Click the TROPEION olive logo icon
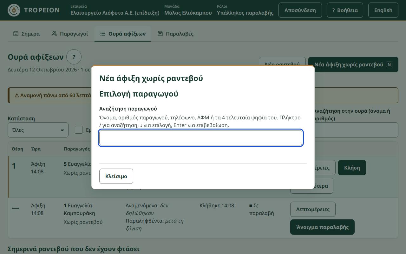The width and height of the screenshot is (406, 254). [14, 10]
